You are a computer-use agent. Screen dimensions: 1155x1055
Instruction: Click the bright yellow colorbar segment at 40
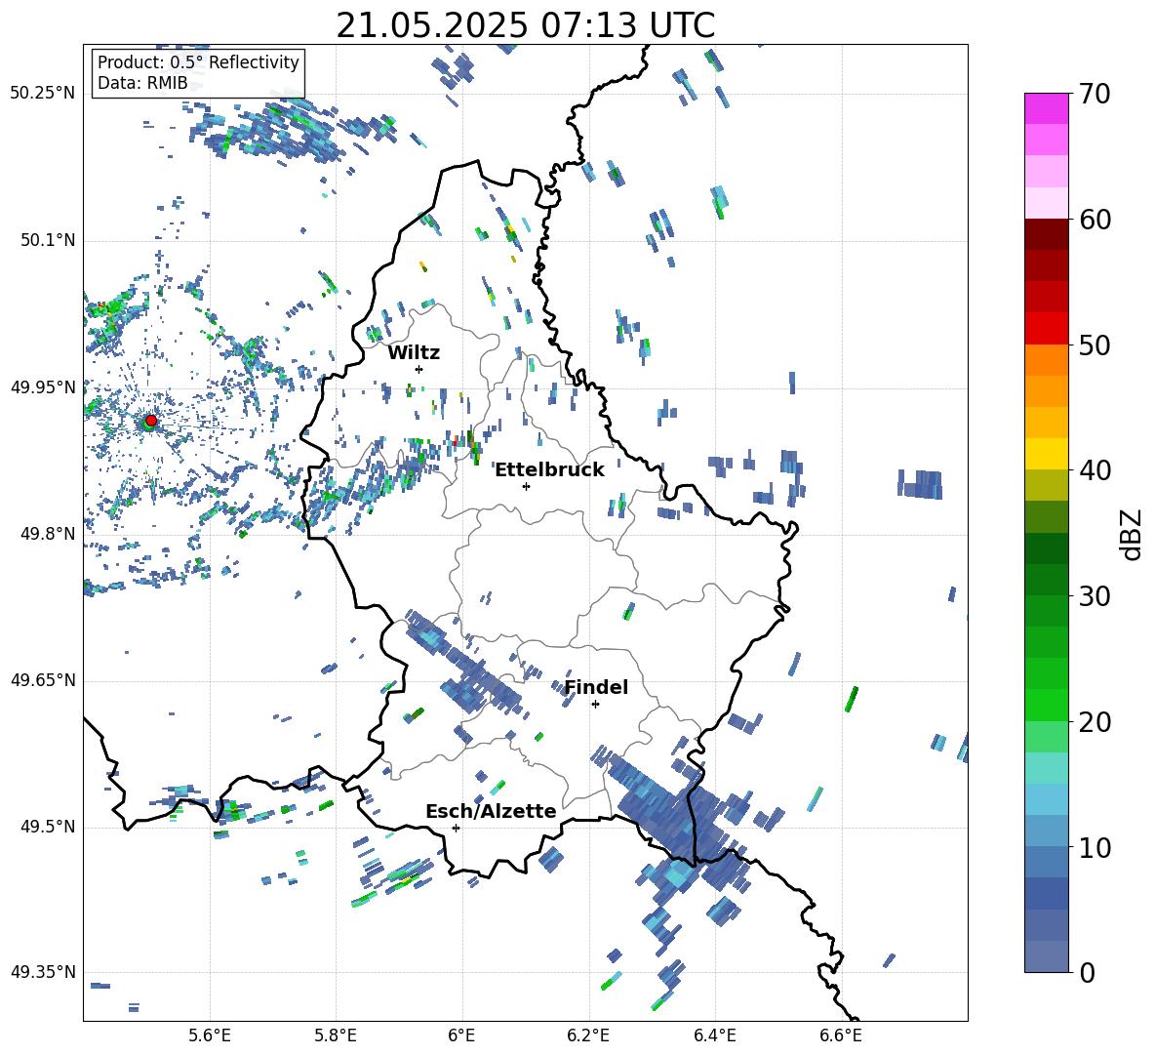1046,454
